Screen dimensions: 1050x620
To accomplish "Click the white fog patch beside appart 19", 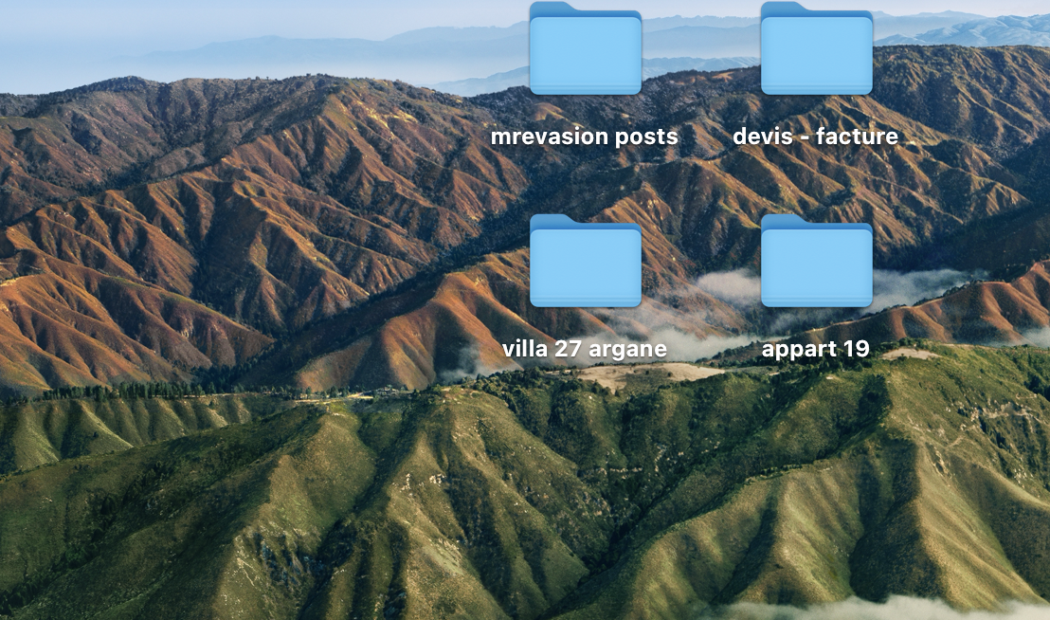I will tap(914, 283).
